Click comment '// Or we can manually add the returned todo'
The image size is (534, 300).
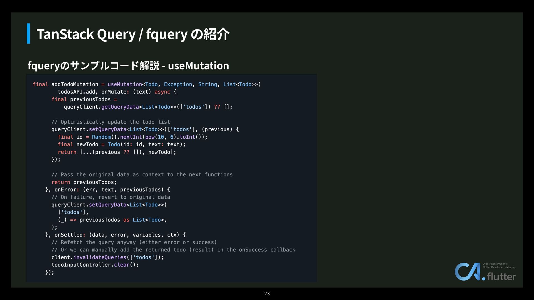click(173, 250)
